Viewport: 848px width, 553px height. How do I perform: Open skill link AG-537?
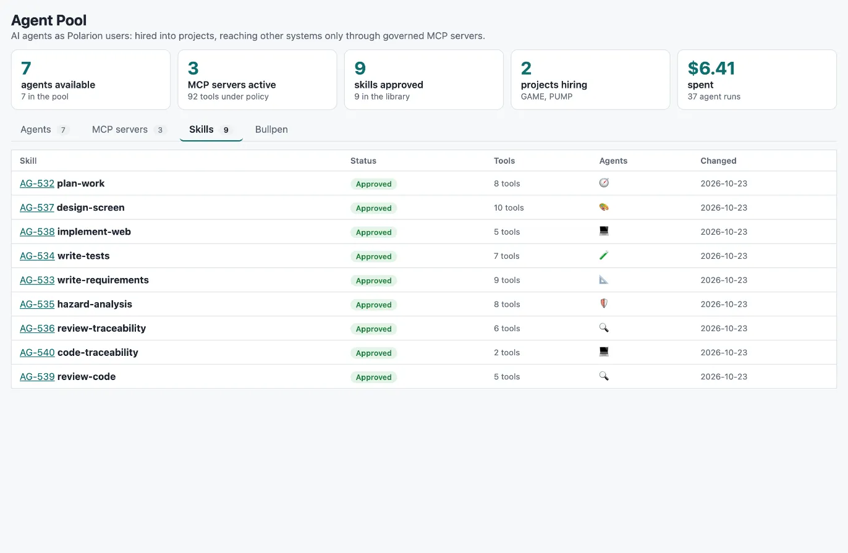coord(37,208)
